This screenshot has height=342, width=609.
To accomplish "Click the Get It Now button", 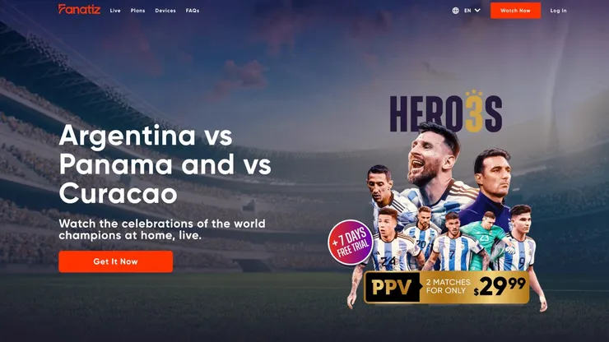I will pyautogui.click(x=116, y=261).
